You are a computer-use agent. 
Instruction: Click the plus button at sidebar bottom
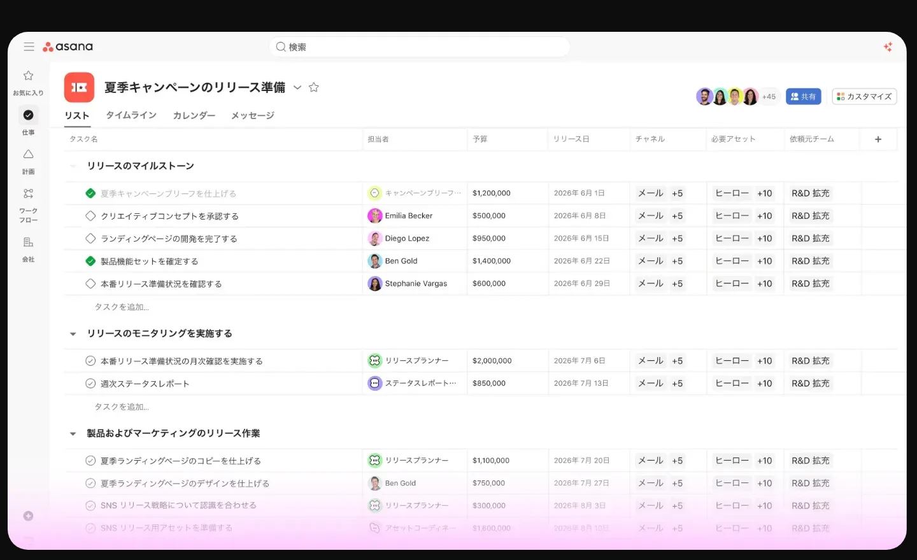28,516
